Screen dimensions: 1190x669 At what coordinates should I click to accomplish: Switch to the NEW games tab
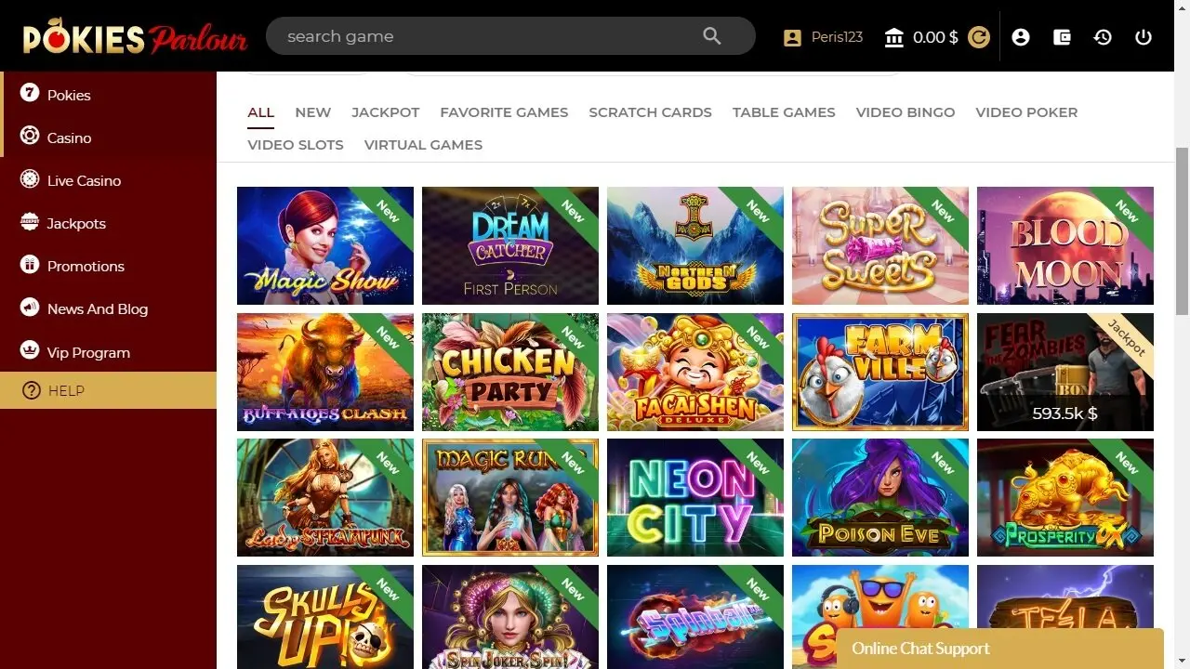click(312, 112)
